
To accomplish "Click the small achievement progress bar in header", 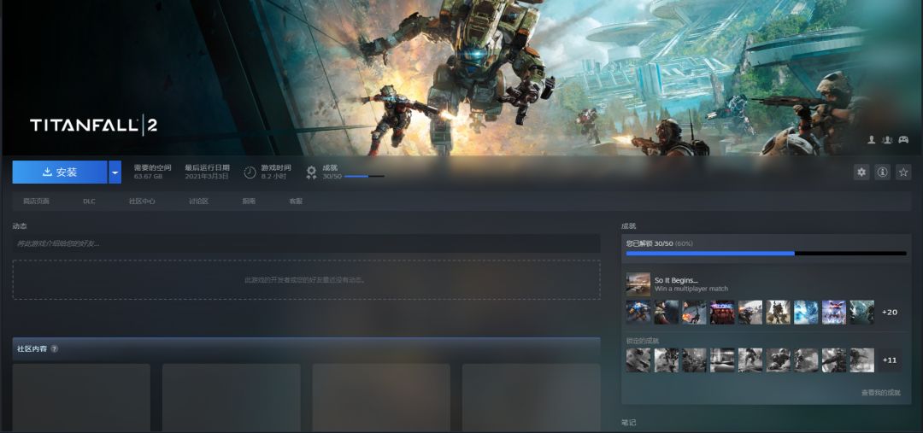I will point(364,176).
